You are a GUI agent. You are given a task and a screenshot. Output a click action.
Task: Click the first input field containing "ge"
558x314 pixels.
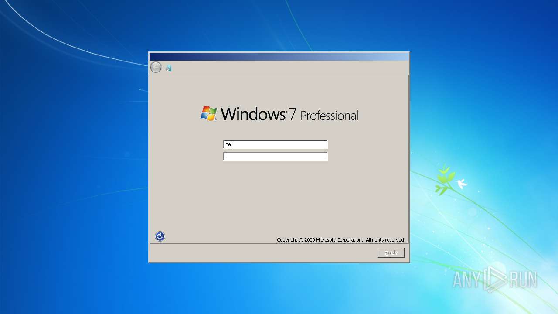pyautogui.click(x=275, y=144)
